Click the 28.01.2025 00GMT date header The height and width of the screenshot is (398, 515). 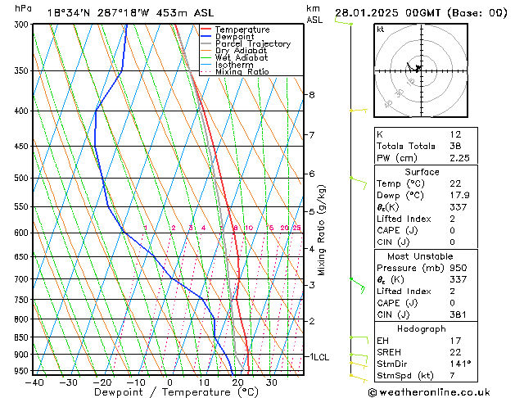[x=421, y=13]
